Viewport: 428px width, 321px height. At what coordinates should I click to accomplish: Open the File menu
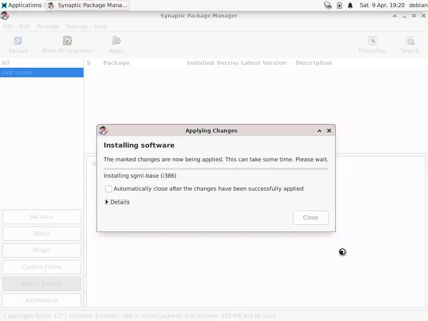pos(8,26)
